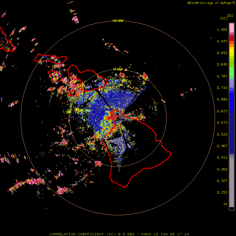The height and width of the screenshot is (236, 236).
Task: Click the [CC] units label above the color scale
Action: pos(224,18)
